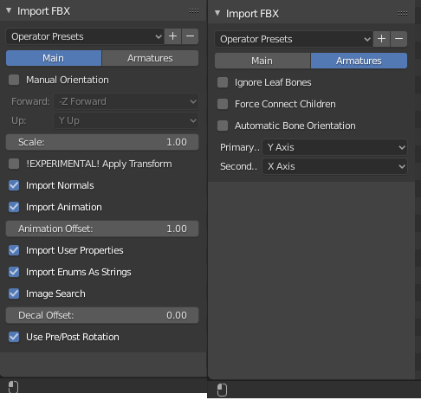The height and width of the screenshot is (400, 421).
Task: Switch to the Armatures tab in the left panel
Action: [150, 58]
